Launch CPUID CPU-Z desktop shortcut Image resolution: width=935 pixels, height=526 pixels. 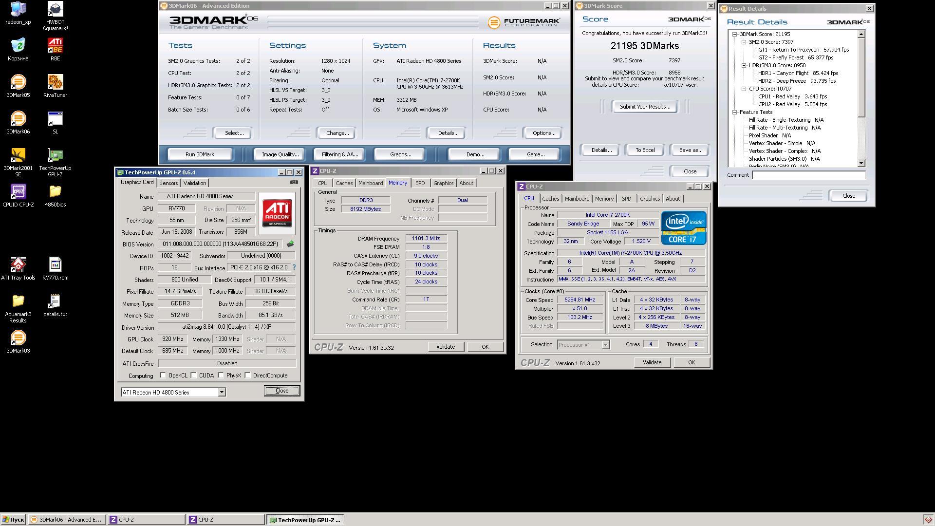click(18, 196)
